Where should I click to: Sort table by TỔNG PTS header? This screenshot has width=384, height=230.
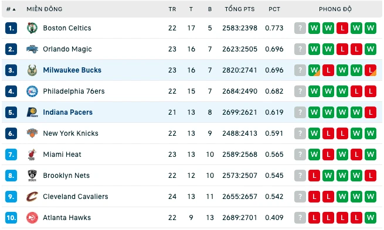(240, 9)
